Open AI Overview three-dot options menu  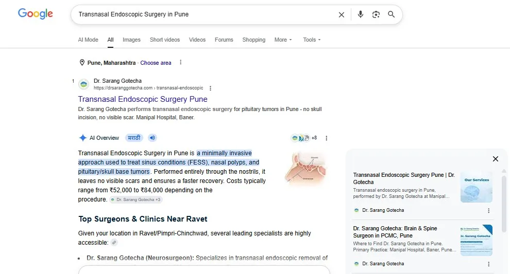[x=326, y=138]
